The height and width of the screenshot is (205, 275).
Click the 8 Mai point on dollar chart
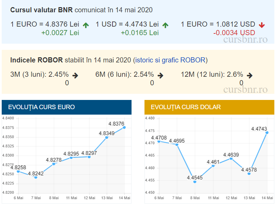(x=195, y=182)
